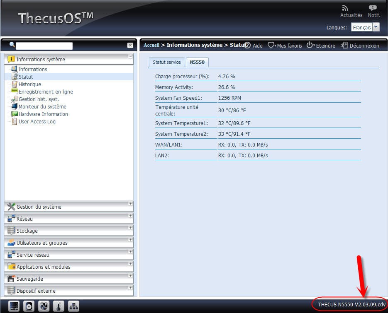Switch to the Statut service tab
This screenshot has width=388, height=313.
coord(167,62)
